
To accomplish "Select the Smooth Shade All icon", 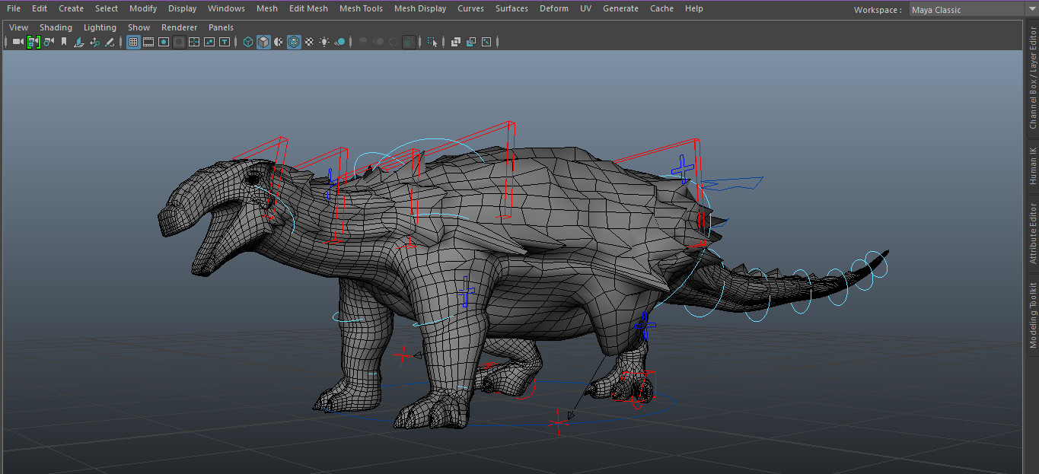I will [x=263, y=42].
